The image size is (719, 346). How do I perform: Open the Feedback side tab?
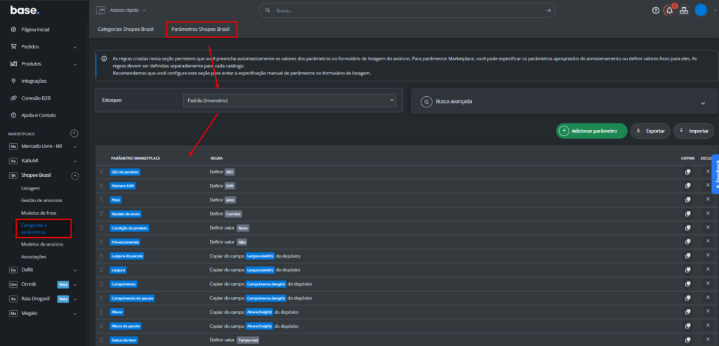(715, 174)
